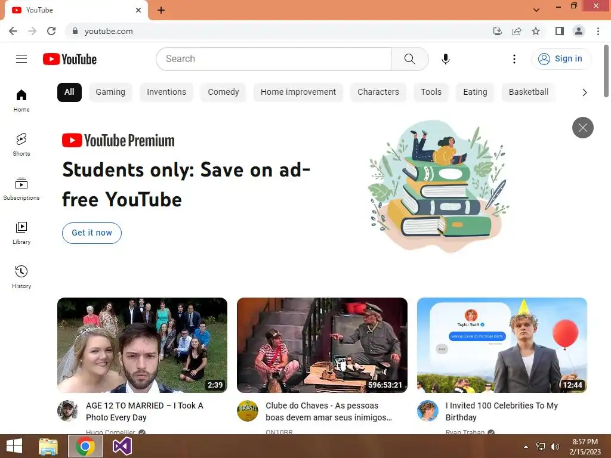Open Shorts from the sidebar

[21, 144]
